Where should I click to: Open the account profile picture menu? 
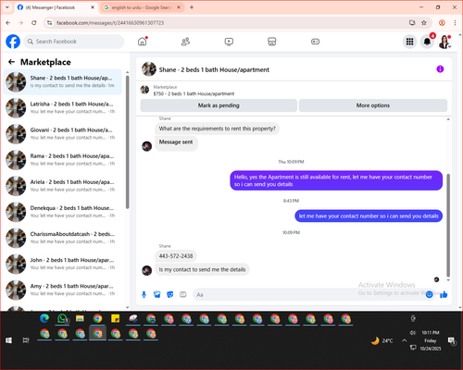coord(444,42)
